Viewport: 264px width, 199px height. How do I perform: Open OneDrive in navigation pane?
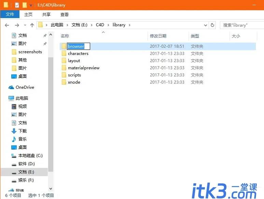click(25, 87)
